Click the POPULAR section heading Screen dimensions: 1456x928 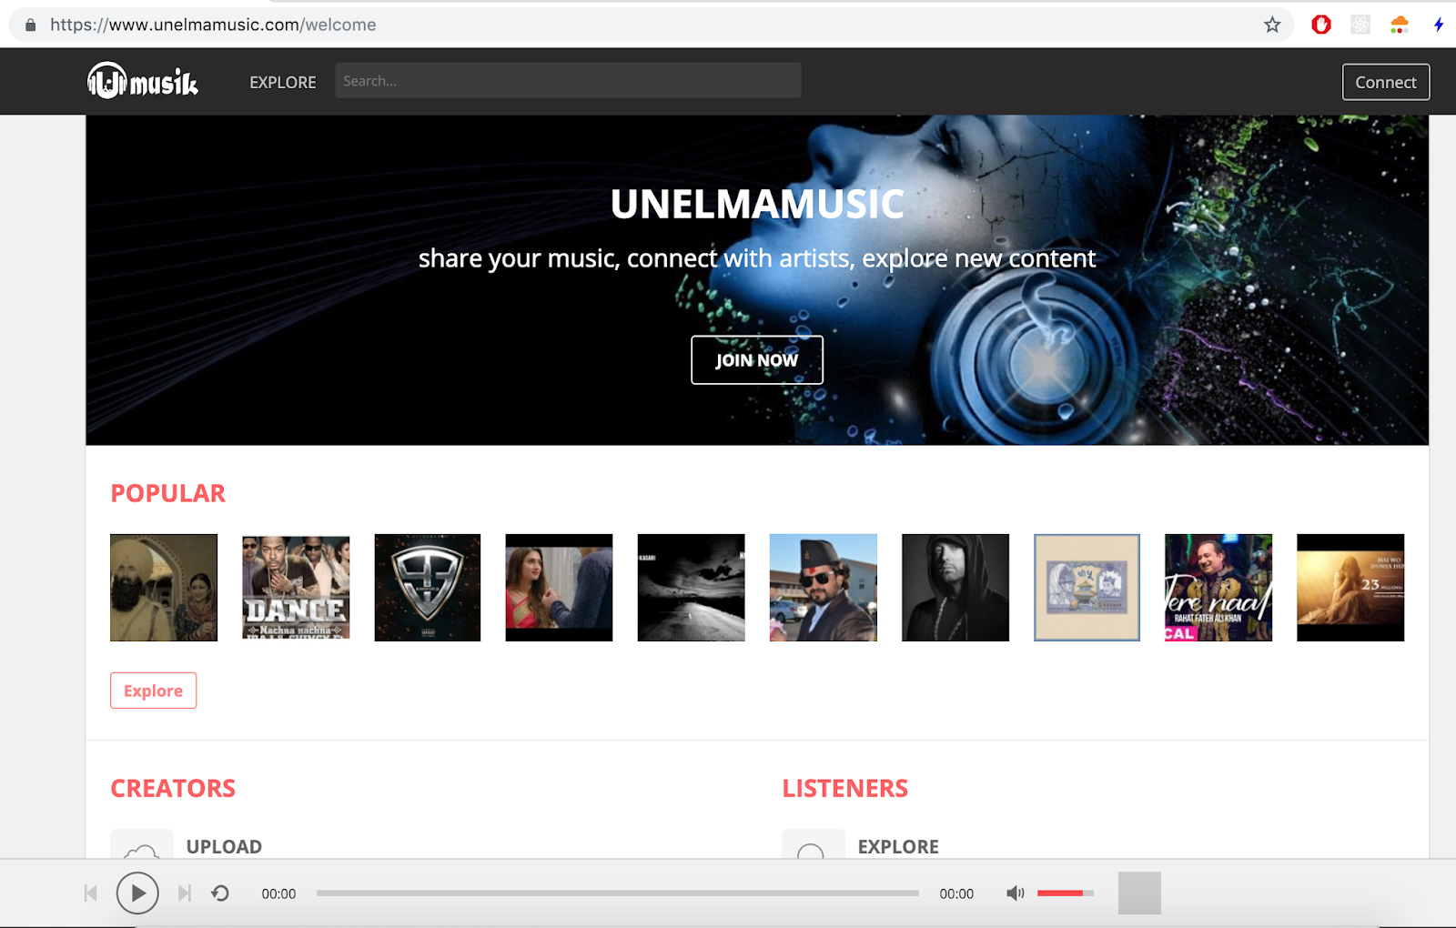tap(167, 493)
